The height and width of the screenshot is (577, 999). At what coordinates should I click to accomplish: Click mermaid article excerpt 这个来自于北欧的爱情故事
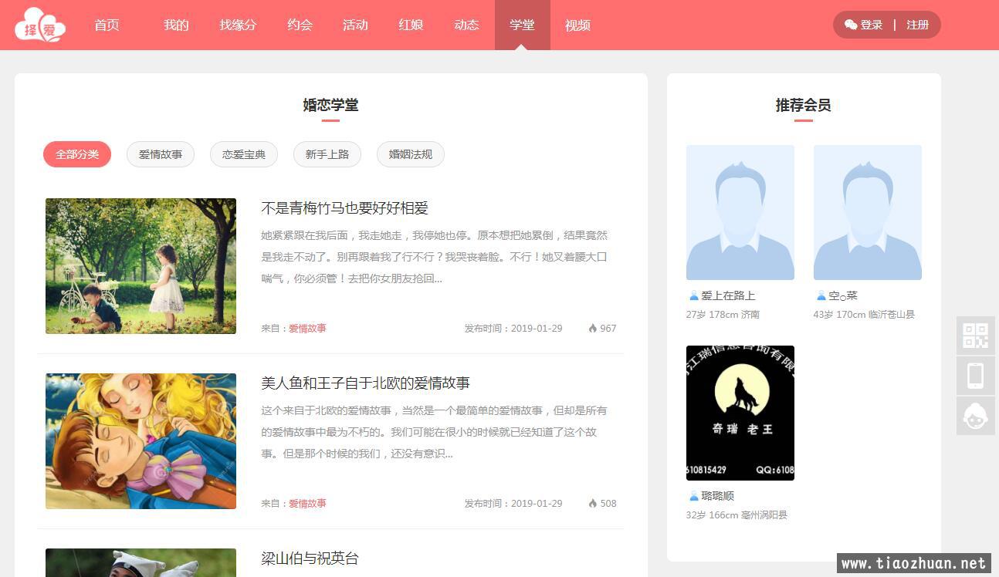(435, 432)
